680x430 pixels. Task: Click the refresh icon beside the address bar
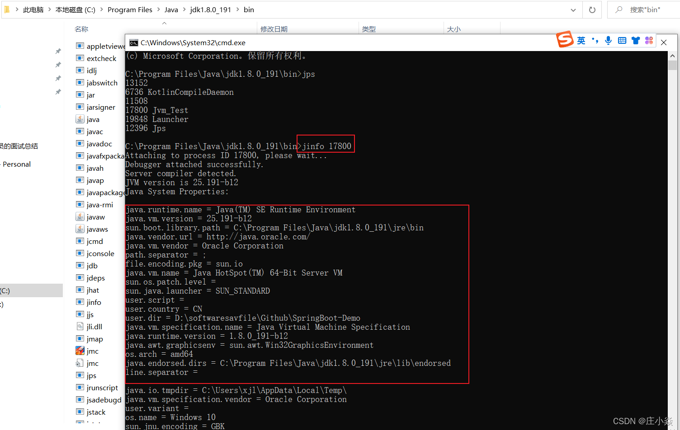coord(592,9)
